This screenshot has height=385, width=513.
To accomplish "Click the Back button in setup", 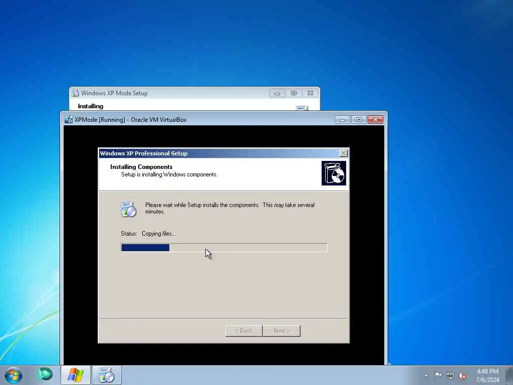I will point(244,331).
